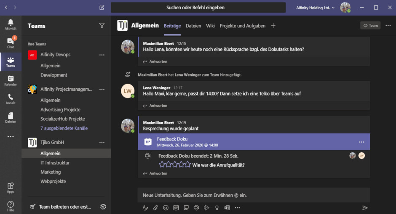Open the Feedback Doku meeting card
396x214 pixels.
254,142
